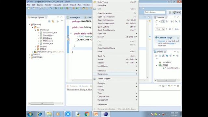Click the create link in Mylyn notice
The image size is (208, 117).
pyautogui.click(x=172, y=43)
